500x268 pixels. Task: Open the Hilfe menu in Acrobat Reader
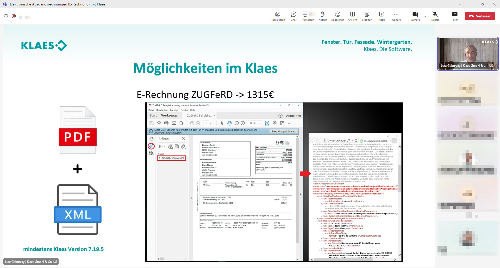point(193,110)
